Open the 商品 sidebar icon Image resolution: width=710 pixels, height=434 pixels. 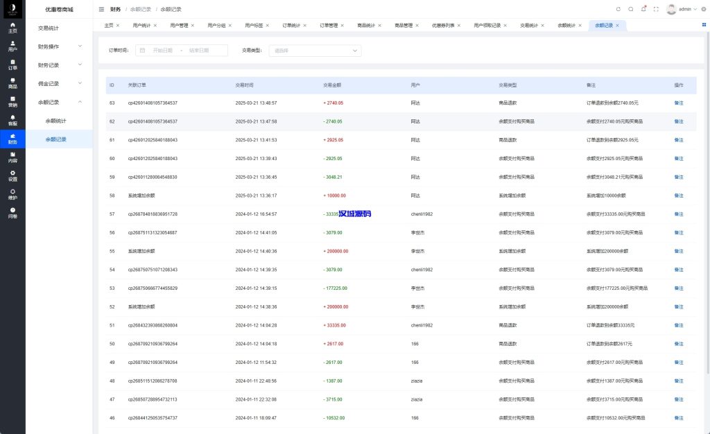point(12,83)
